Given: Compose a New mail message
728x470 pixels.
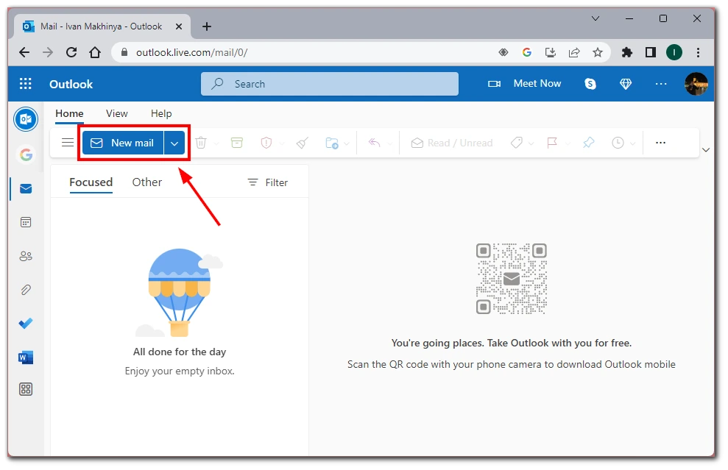Looking at the screenshot, I should tap(123, 143).
